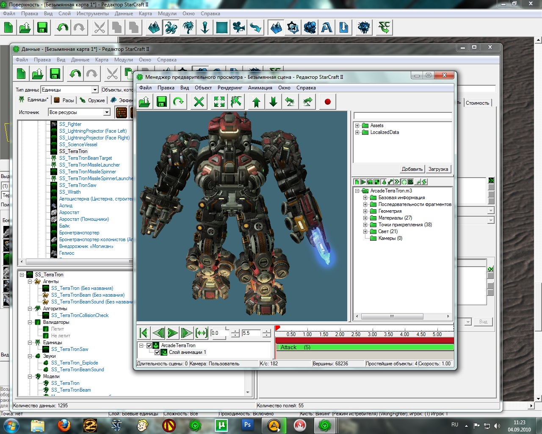
Task: Collapse the SS_TerraTron root node in lower tree
Action: (x=22, y=275)
